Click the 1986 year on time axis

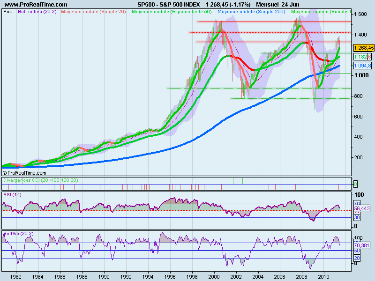(60, 277)
